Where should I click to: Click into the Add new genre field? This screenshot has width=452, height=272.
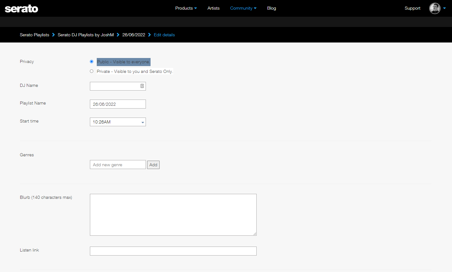118,165
